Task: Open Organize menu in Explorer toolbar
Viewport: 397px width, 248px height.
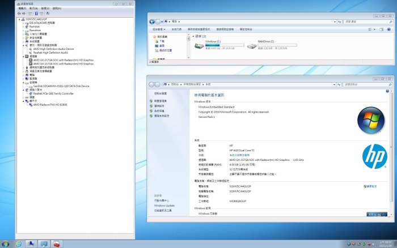Action: [x=159, y=29]
